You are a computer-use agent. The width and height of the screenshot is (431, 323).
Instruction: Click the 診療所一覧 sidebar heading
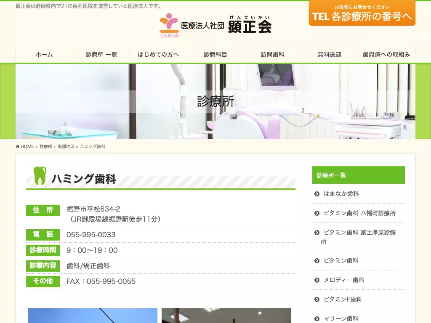coord(359,175)
